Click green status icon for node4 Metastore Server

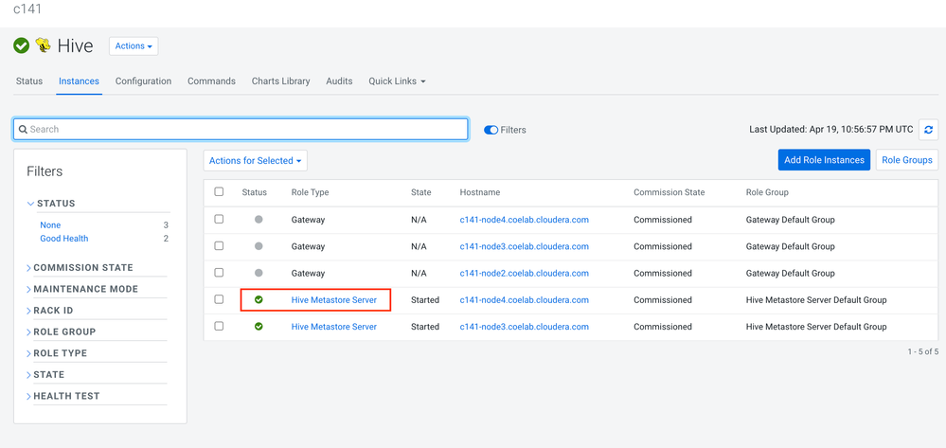259,300
